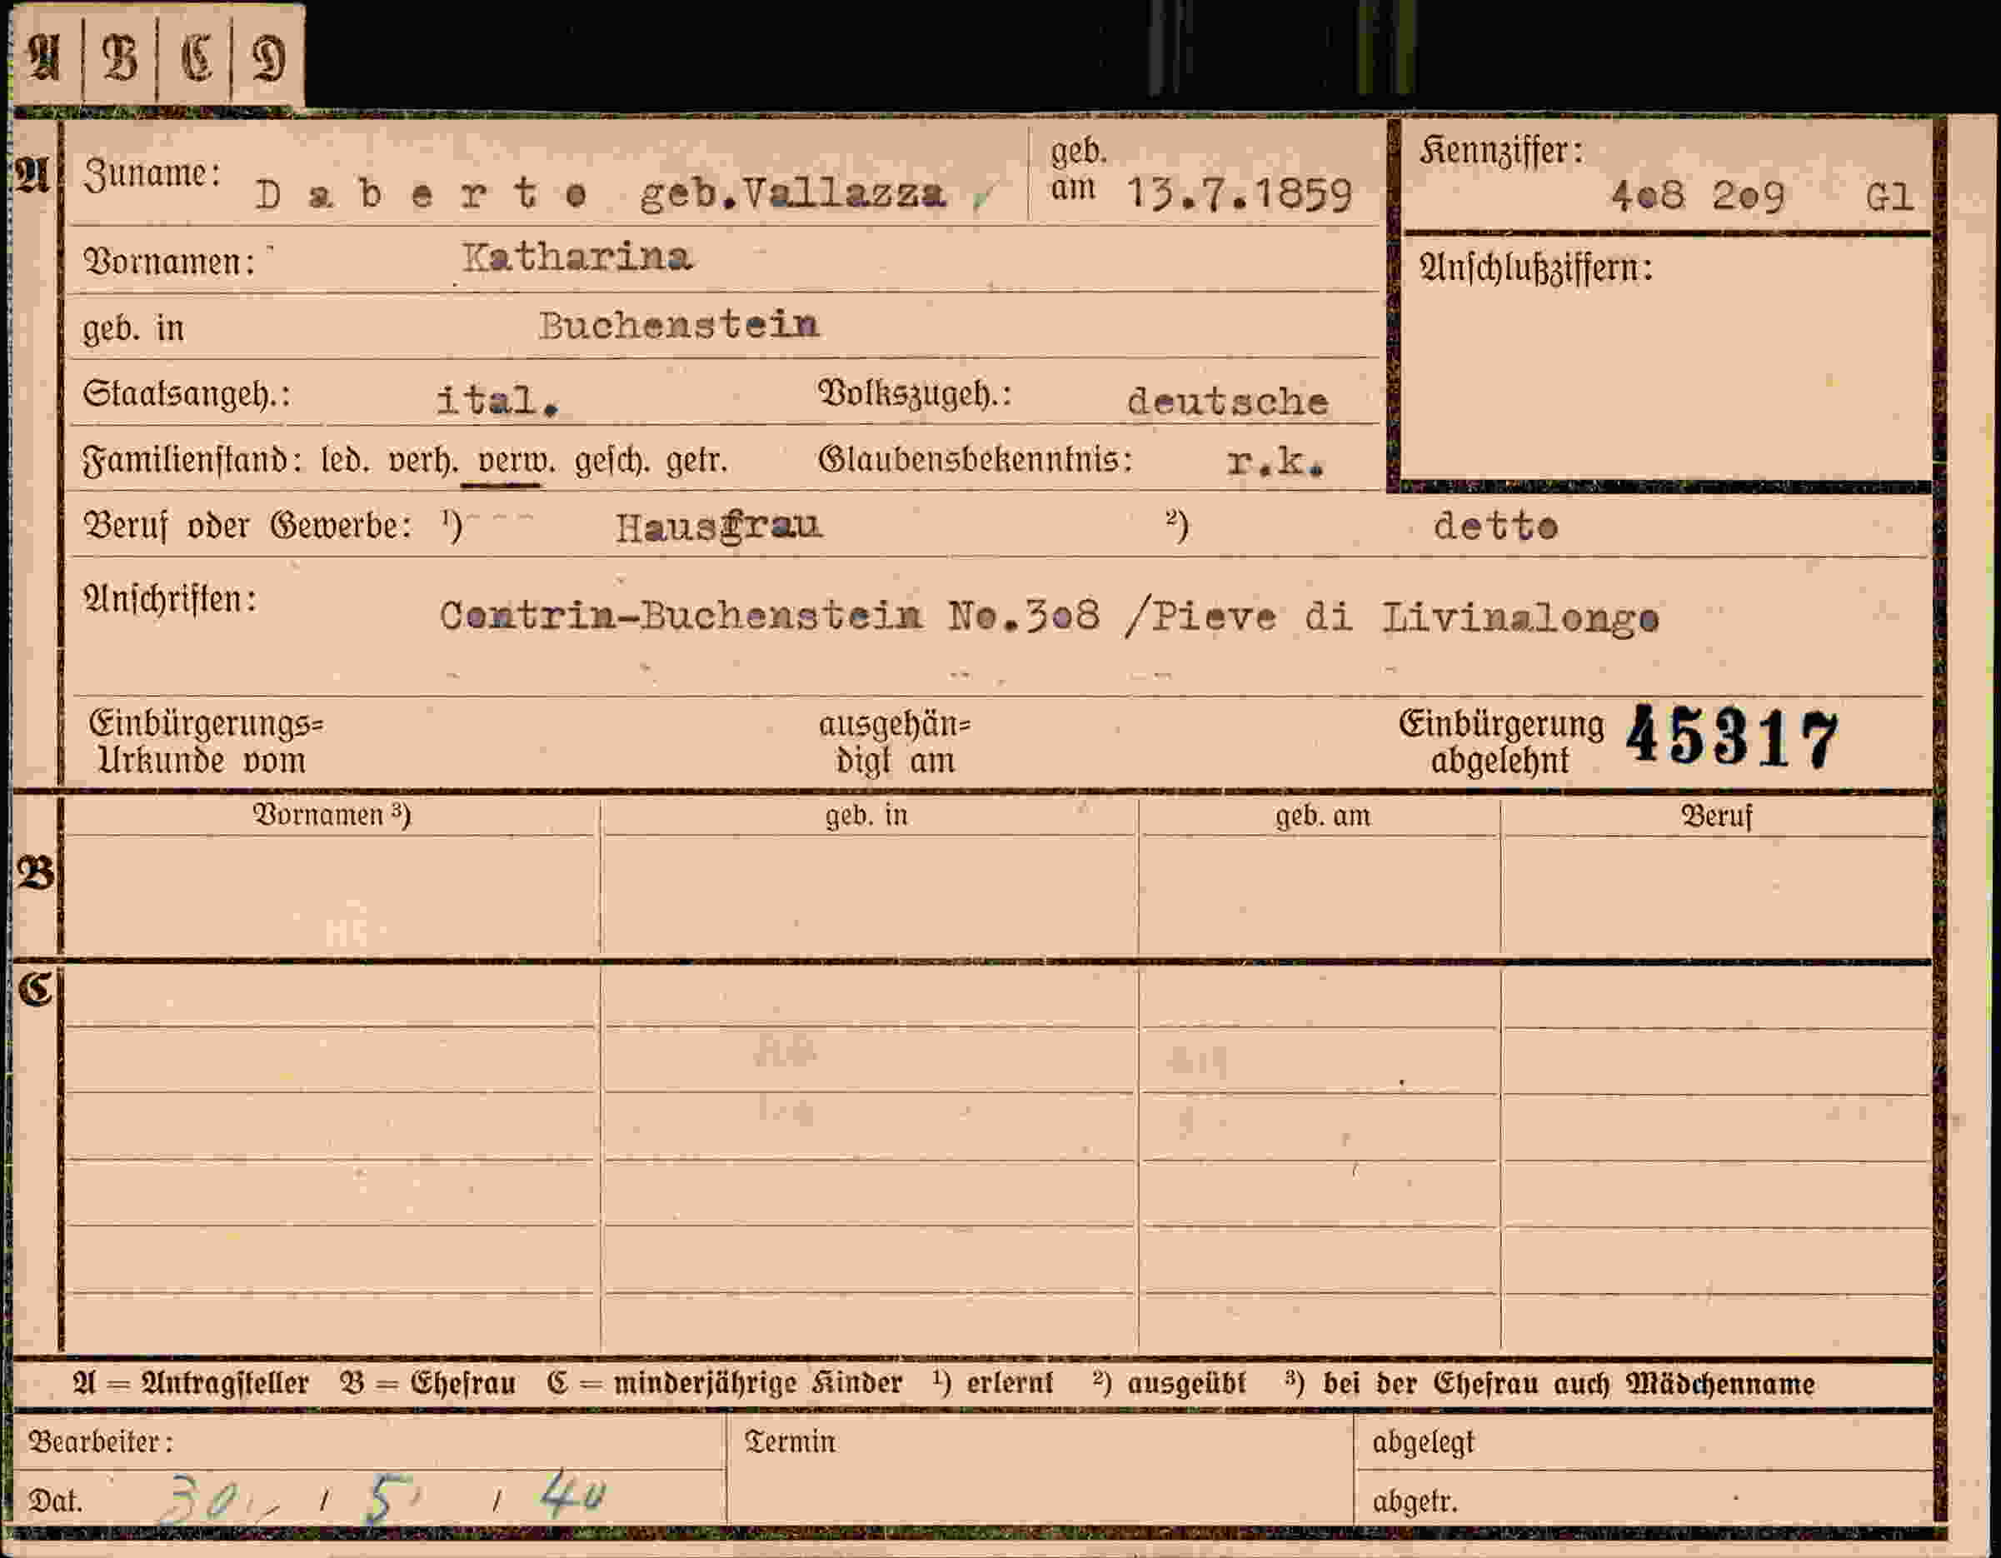This screenshot has width=2001, height=1558.
Task: Click the birthplace 'Buchenstein' in 'geb. in' row
Action: (679, 325)
